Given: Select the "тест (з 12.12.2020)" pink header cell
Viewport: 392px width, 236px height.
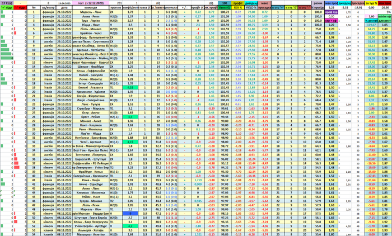Looking at the screenshot, I should pos(91,3).
